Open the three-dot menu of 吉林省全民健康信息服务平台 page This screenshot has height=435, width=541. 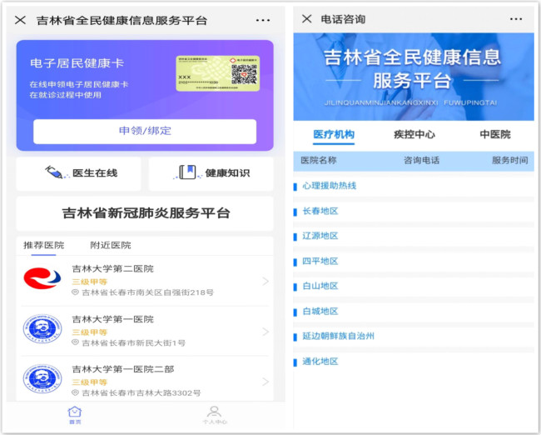(x=263, y=20)
